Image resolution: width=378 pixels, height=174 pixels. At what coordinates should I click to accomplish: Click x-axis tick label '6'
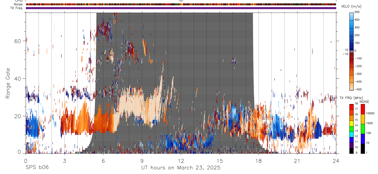[x=103, y=161]
